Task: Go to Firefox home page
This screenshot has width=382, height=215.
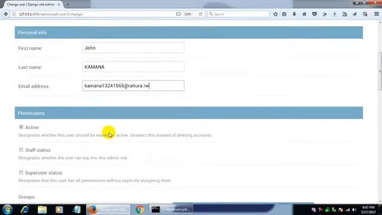Action: pyautogui.click(x=304, y=14)
